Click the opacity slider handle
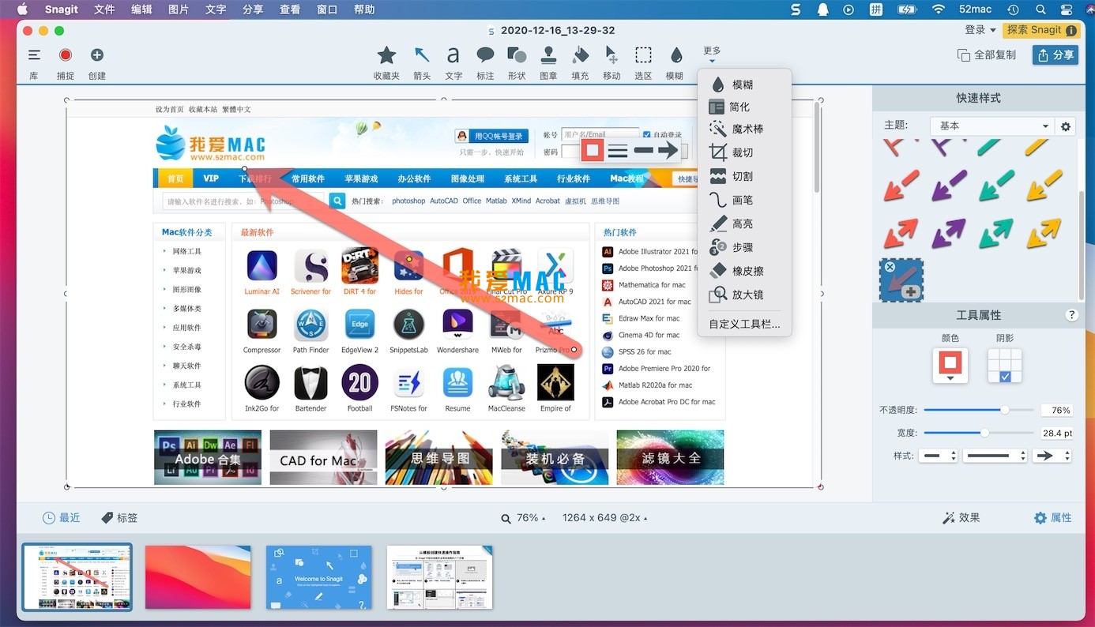Image resolution: width=1095 pixels, height=627 pixels. coord(1005,410)
